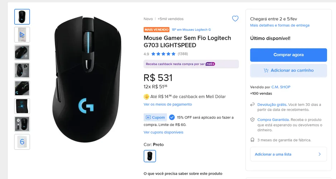This screenshot has width=336, height=179.
Task: Click the warranty ribbon icon
Action: click(253, 140)
